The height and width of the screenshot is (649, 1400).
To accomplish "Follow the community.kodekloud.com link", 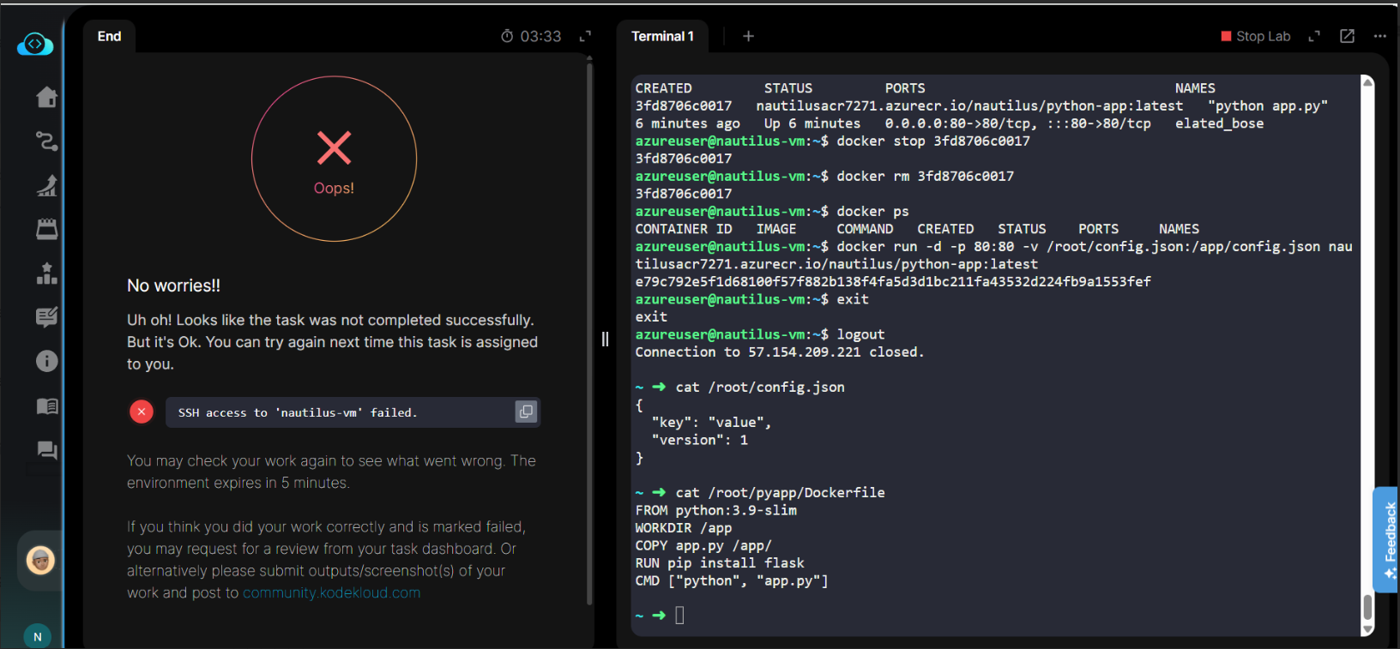I will click(331, 592).
